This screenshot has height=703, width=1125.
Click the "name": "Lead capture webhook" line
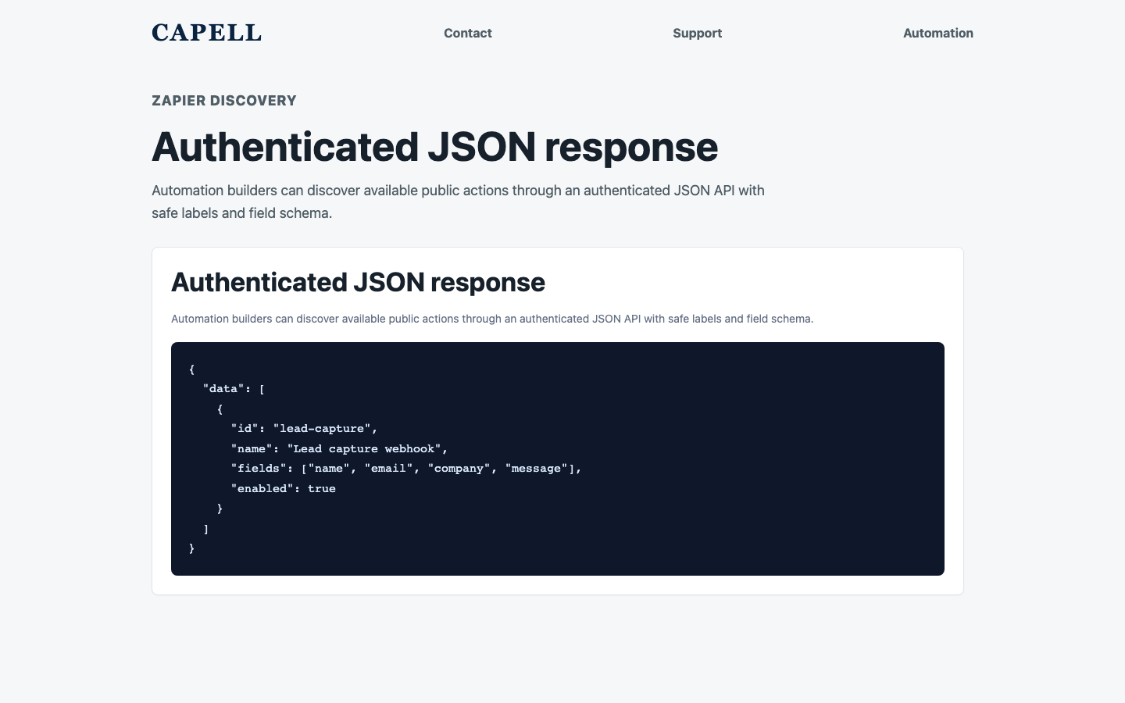[x=340, y=449]
